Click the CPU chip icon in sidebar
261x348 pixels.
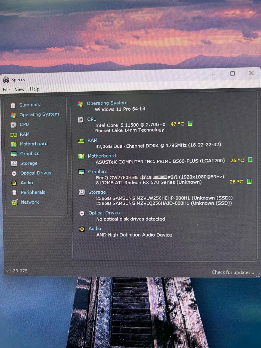(13, 125)
